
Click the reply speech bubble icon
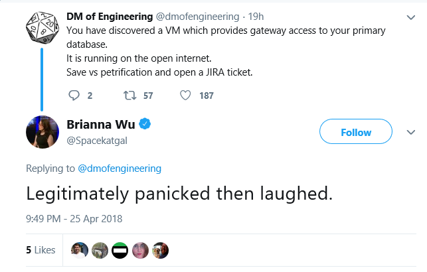click(74, 96)
